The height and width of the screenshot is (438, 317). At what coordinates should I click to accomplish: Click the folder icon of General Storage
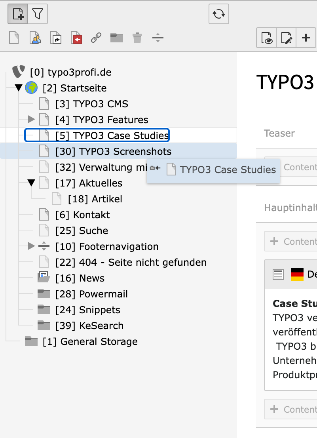(31, 341)
